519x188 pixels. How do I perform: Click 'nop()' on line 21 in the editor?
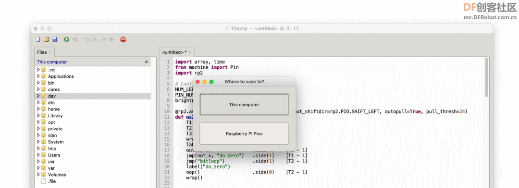coord(193,172)
